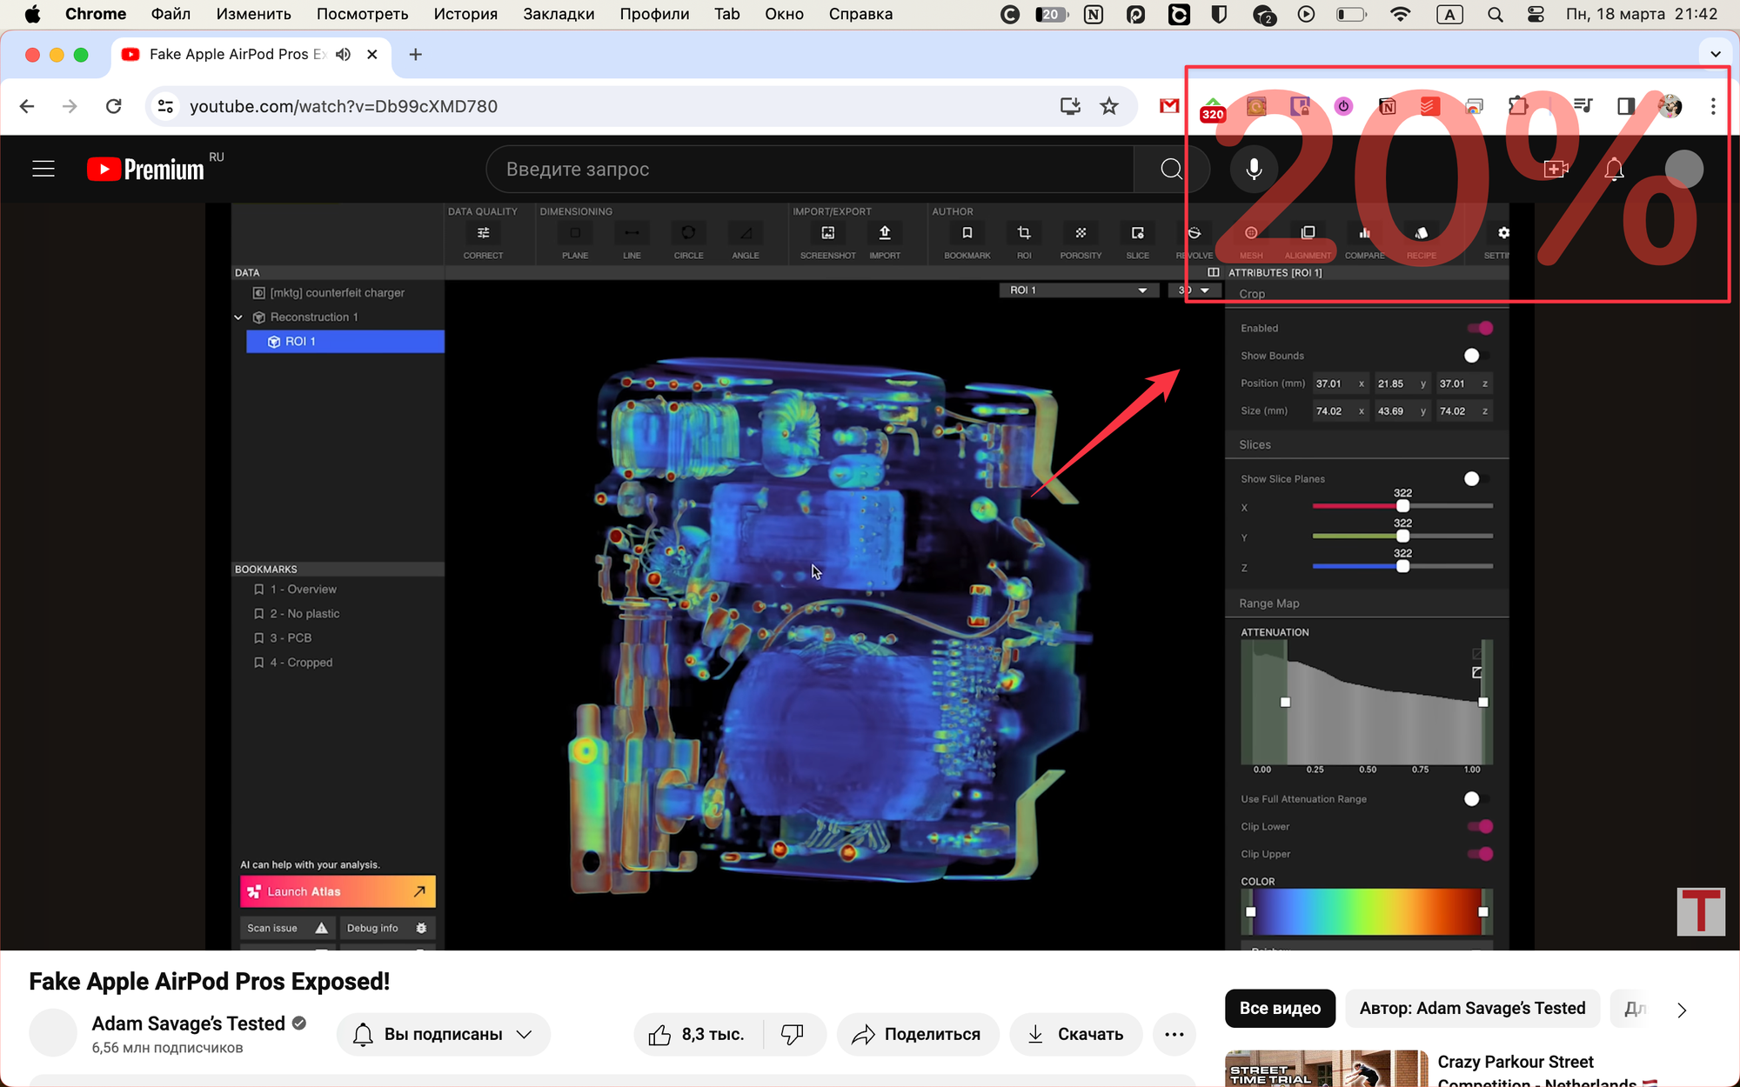Click the YouTube voice search microphone icon
Image resolution: width=1740 pixels, height=1087 pixels.
(x=1254, y=169)
